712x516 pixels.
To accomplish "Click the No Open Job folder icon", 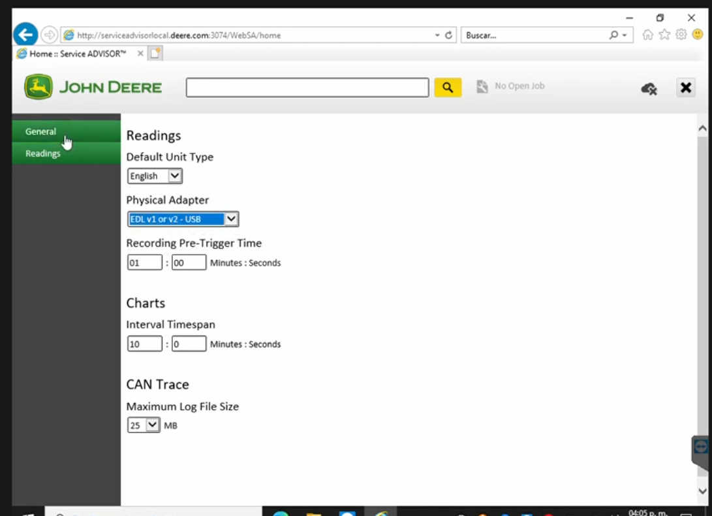I will point(482,86).
